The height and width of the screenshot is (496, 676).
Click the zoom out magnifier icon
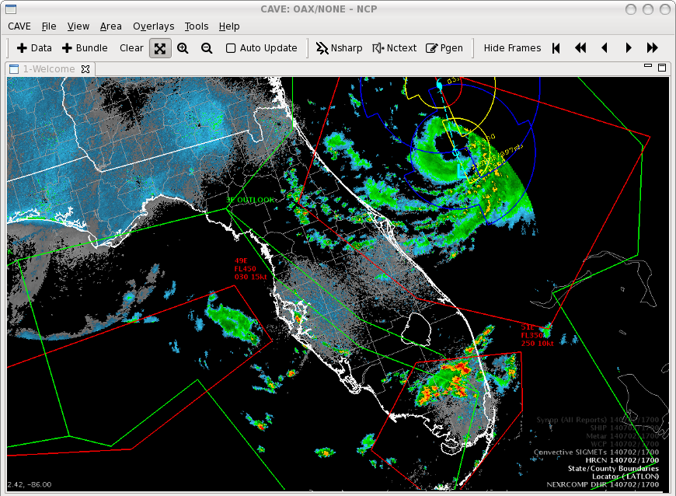coord(207,48)
